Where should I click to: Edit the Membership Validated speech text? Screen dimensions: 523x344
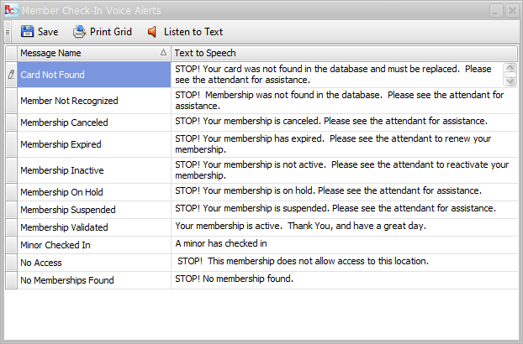[344, 227]
